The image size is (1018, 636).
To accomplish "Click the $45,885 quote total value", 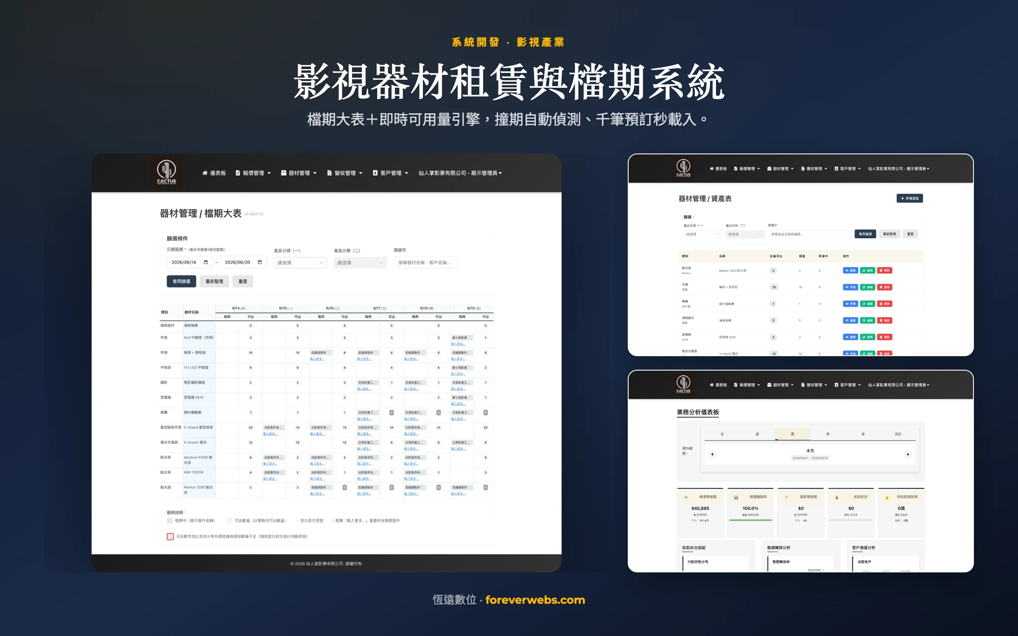I will tap(700, 508).
